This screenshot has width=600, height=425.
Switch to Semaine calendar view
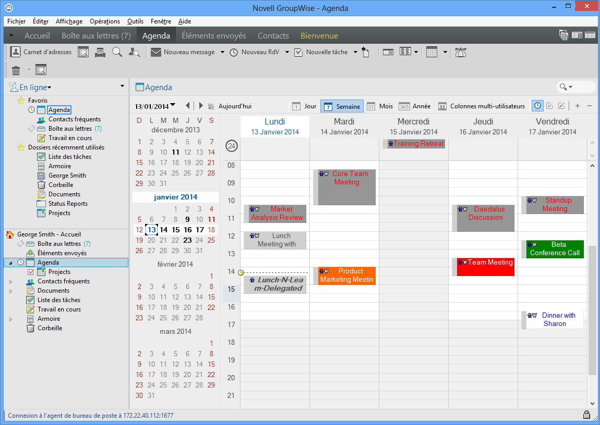coord(342,106)
